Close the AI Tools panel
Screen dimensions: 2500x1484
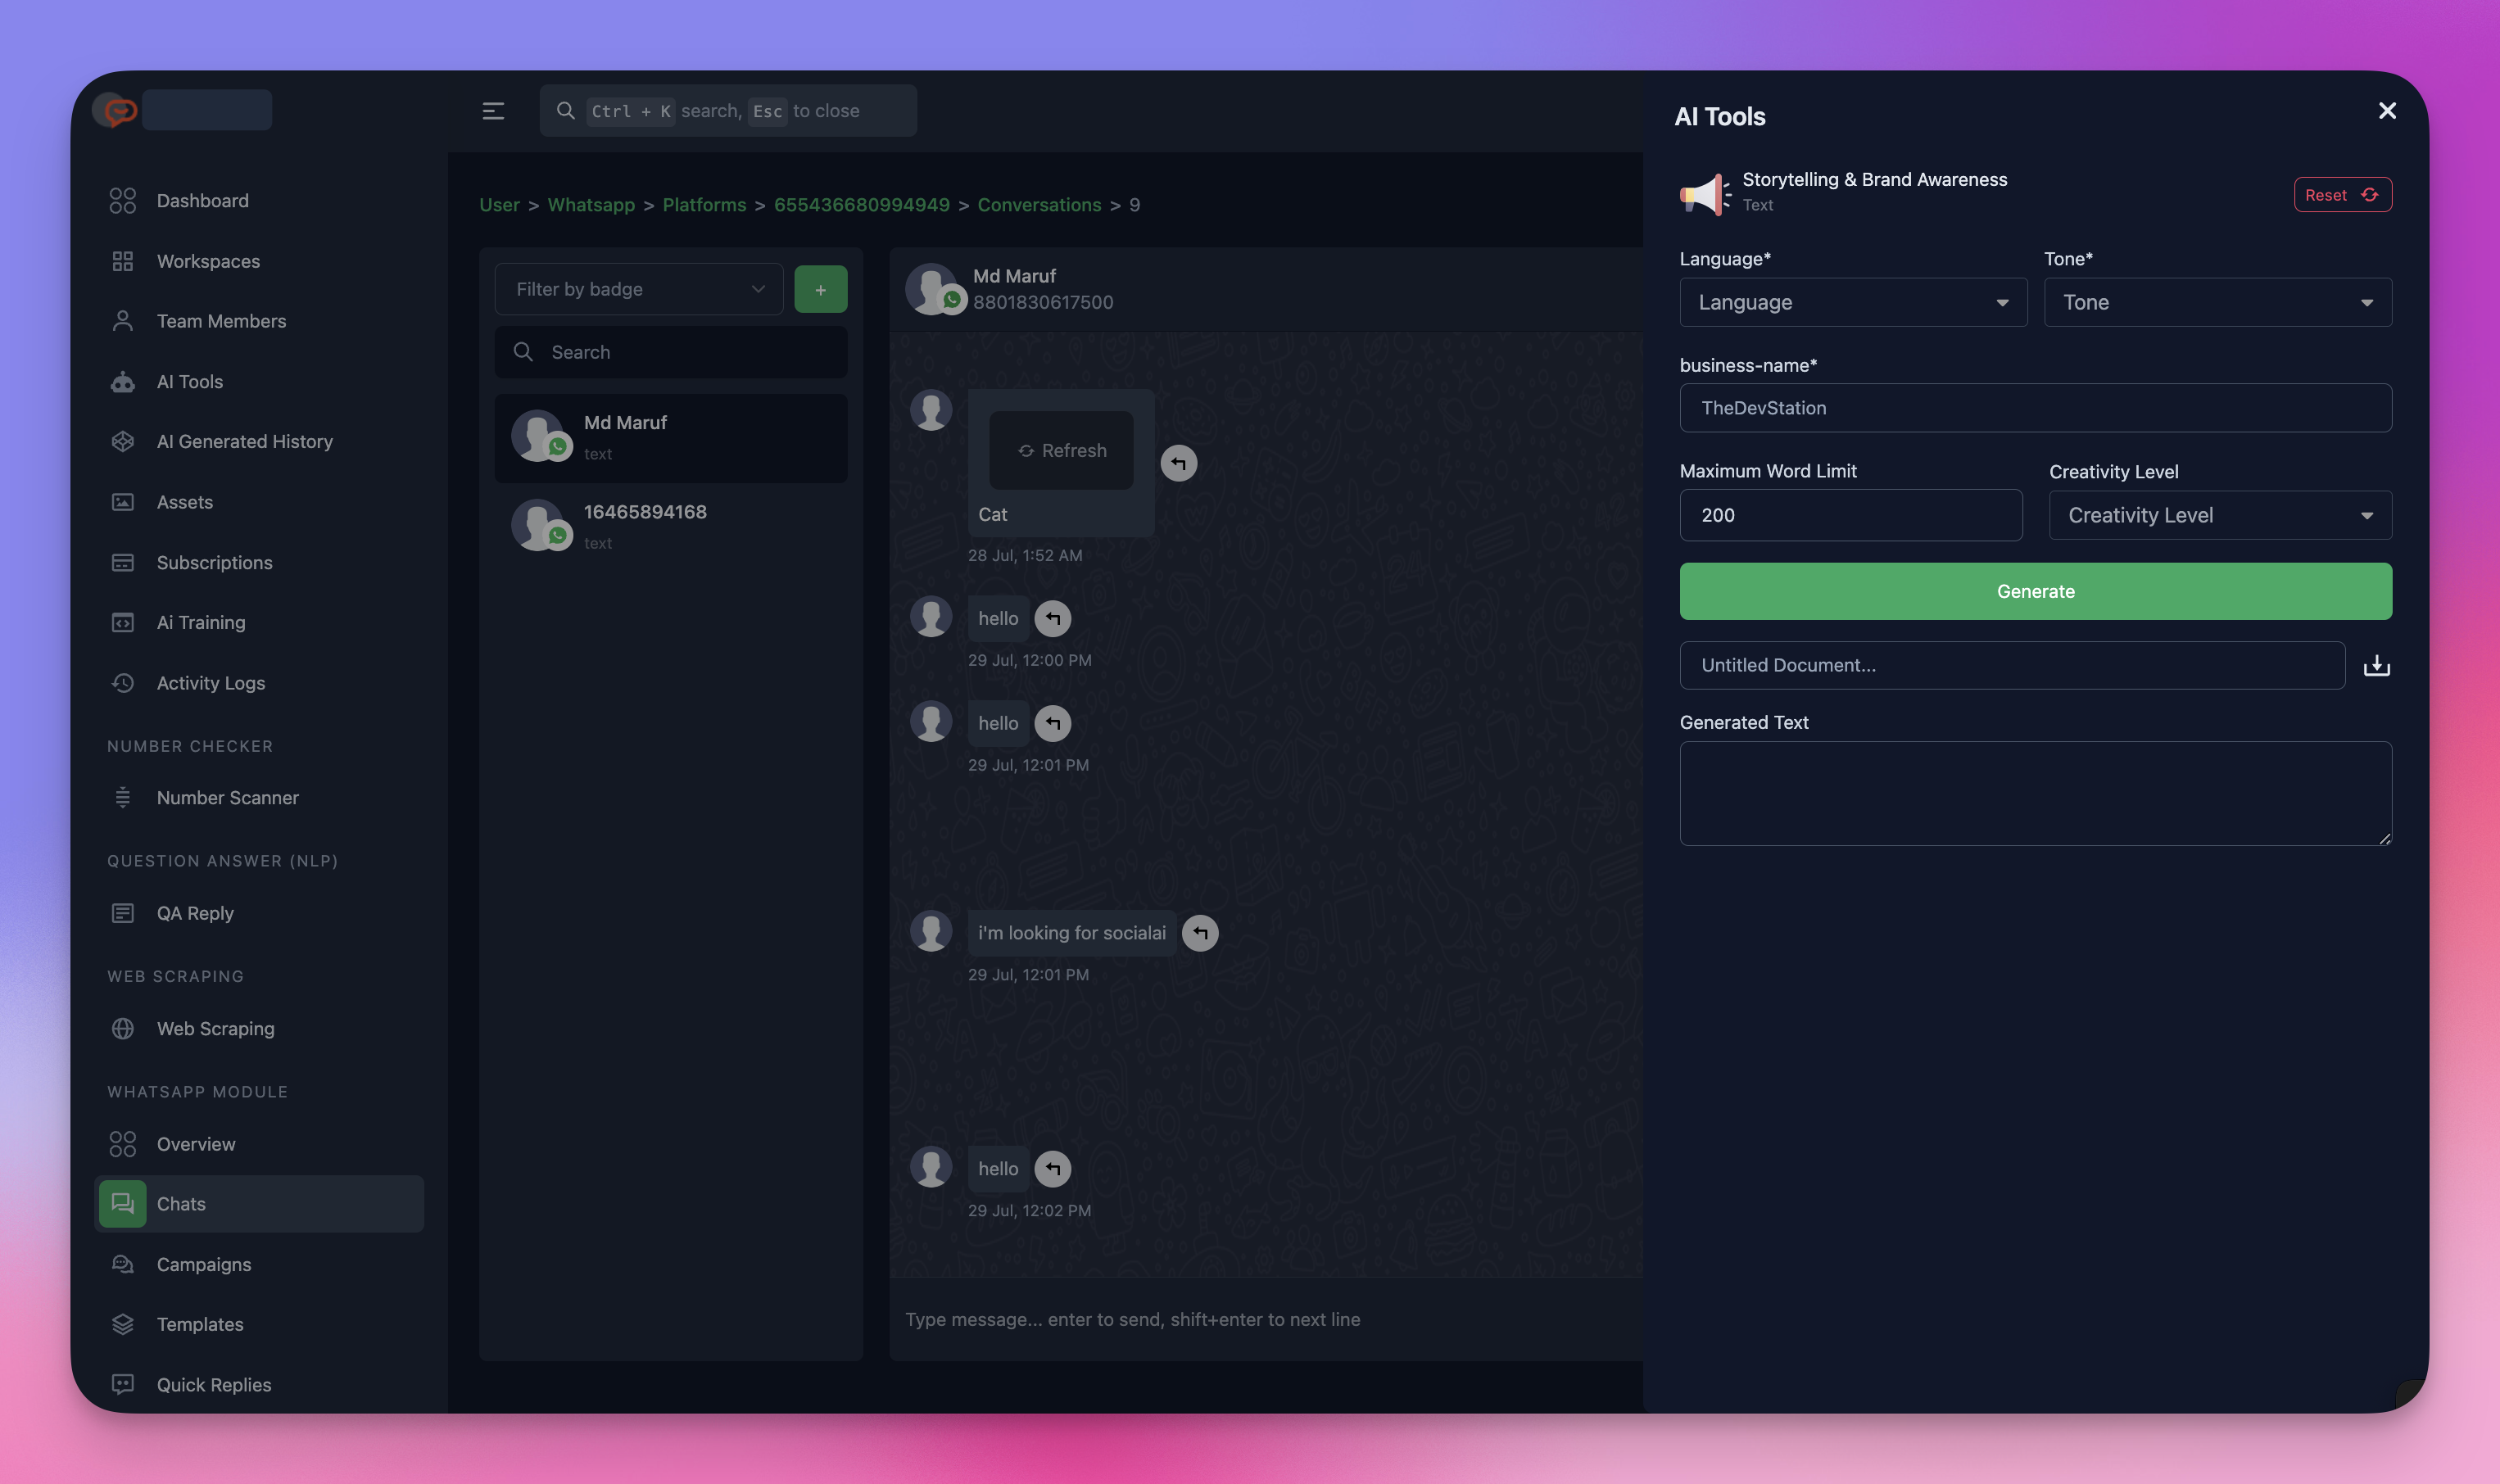tap(2387, 111)
